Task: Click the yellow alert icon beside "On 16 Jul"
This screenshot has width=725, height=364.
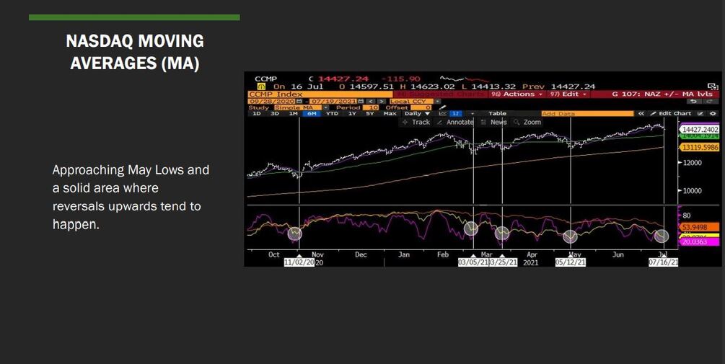Action: point(261,86)
